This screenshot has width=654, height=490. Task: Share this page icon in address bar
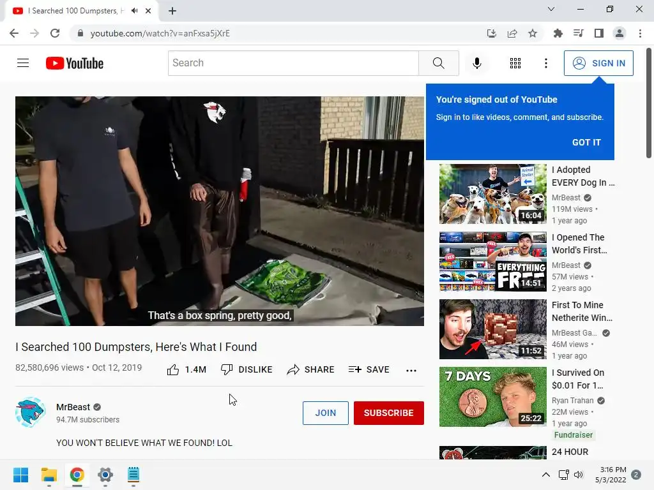pos(512,33)
